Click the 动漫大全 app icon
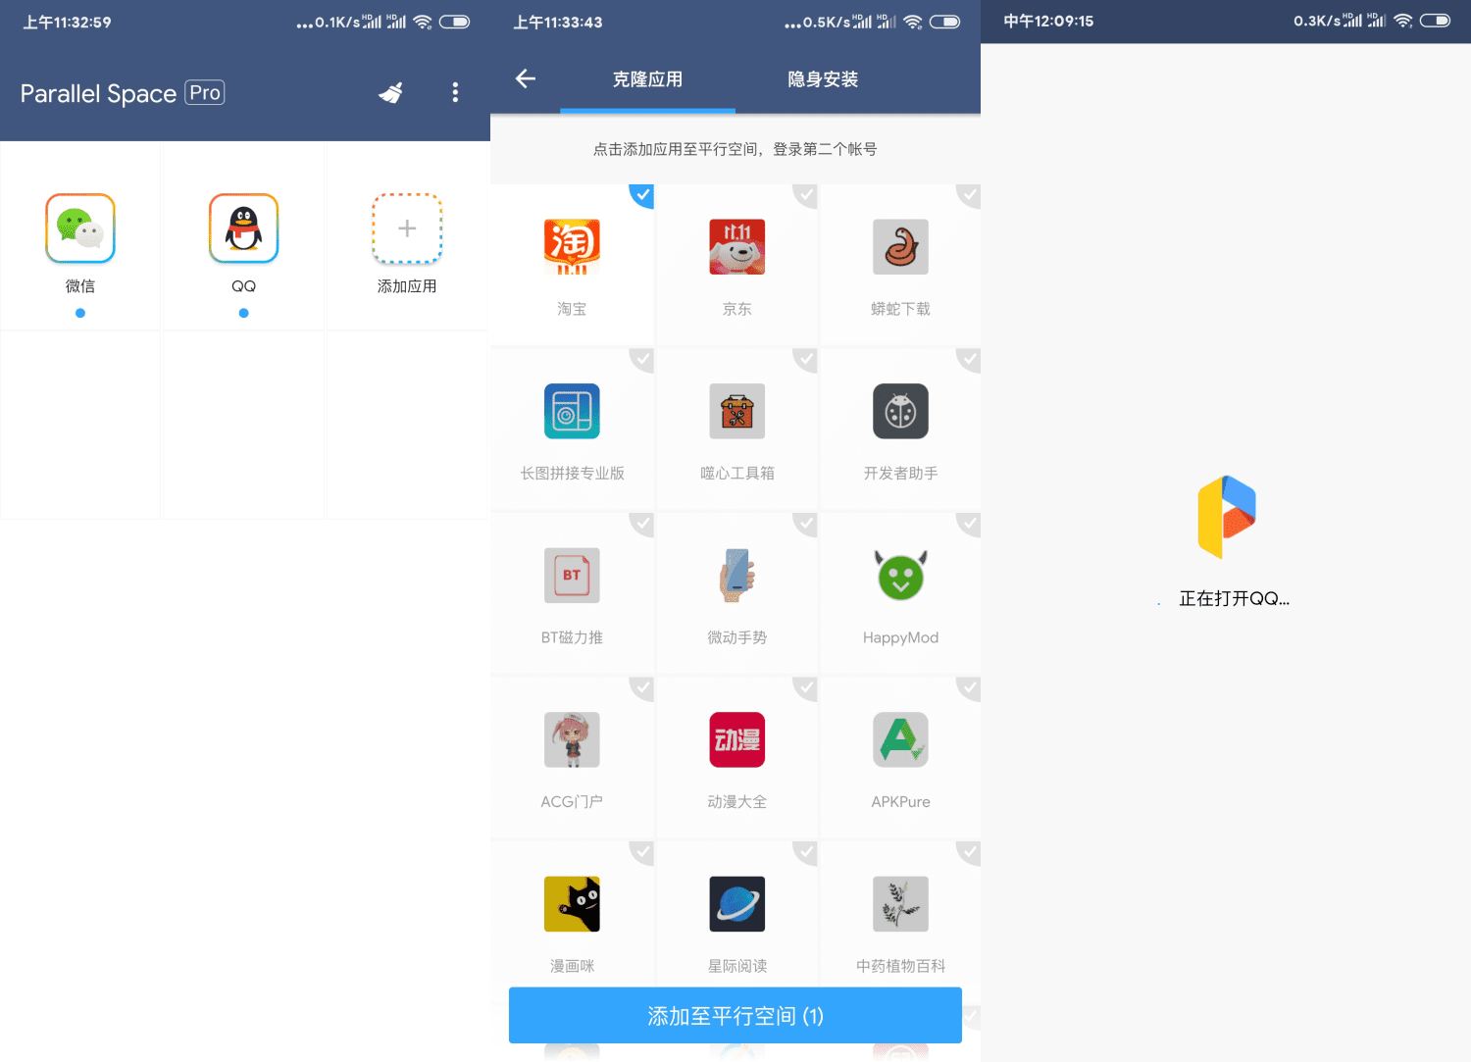The width and height of the screenshot is (1471, 1062). [x=736, y=740]
